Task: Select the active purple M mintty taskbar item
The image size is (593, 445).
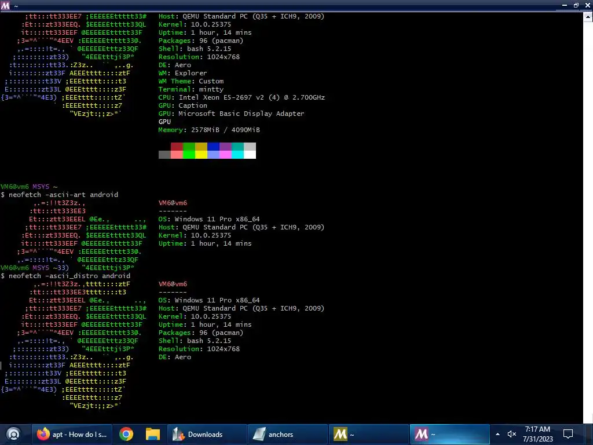Action: pyautogui.click(x=449, y=434)
